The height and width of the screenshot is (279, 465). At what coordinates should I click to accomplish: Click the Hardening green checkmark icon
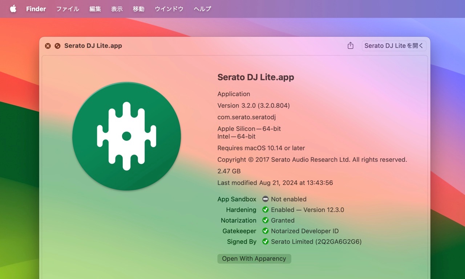[265, 210]
